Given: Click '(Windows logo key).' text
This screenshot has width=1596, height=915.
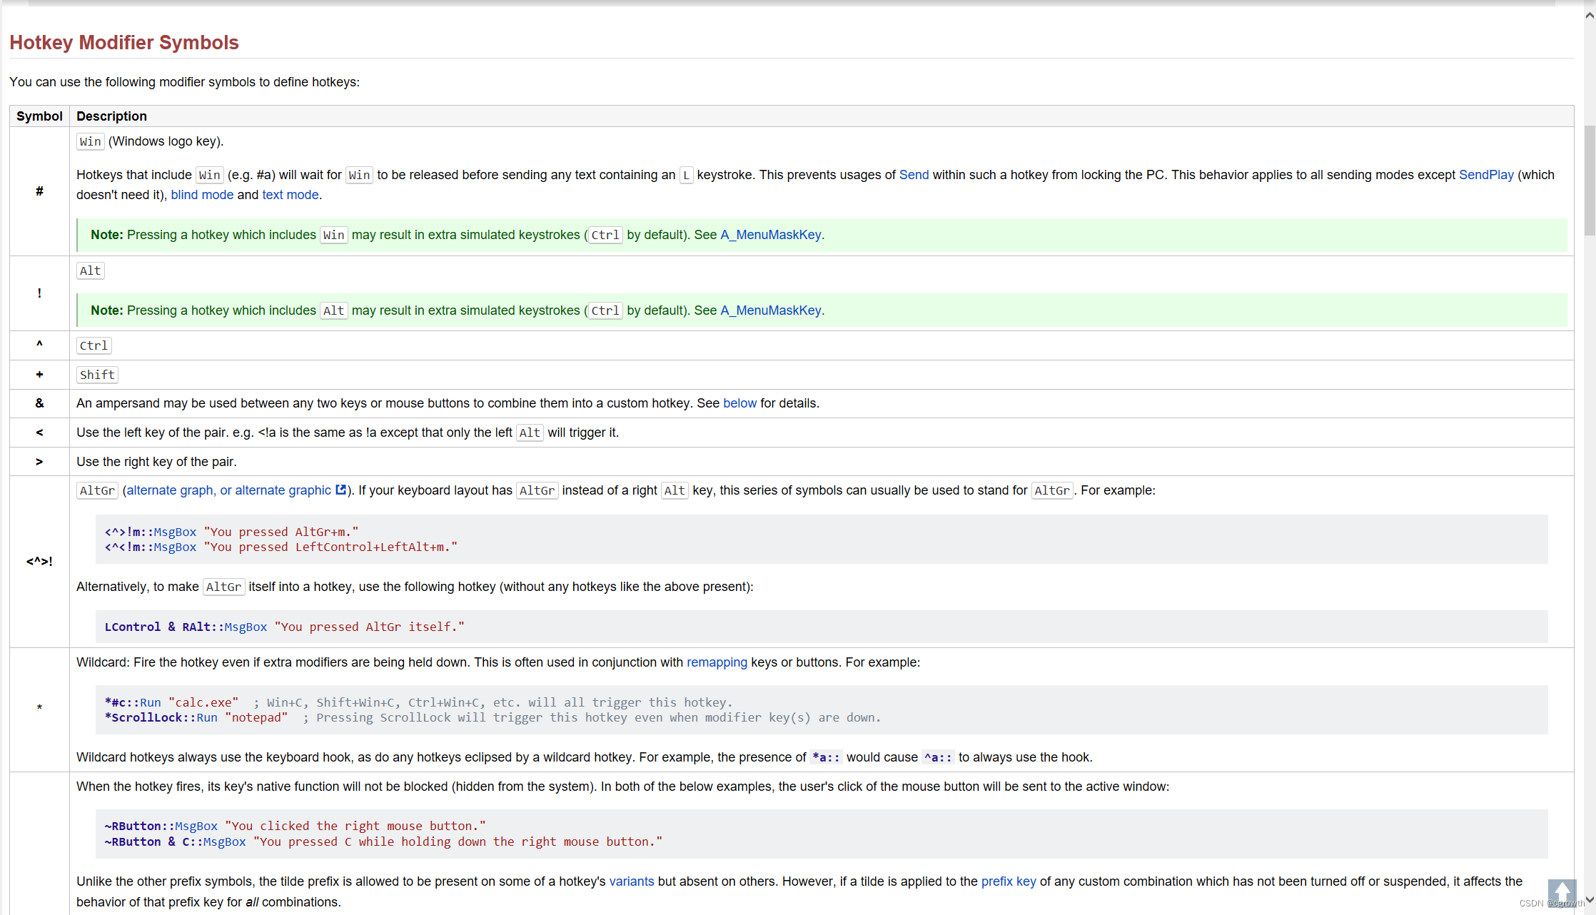Looking at the screenshot, I should point(166,141).
